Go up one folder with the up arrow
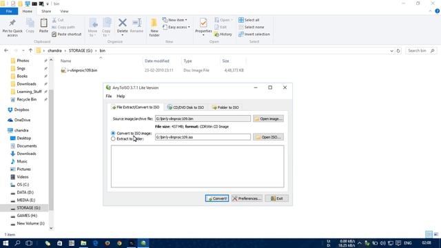This screenshot has height=248, width=441. [x=30, y=50]
